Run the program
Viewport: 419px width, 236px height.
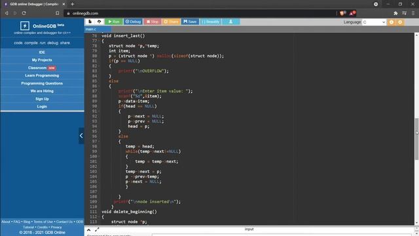point(114,22)
